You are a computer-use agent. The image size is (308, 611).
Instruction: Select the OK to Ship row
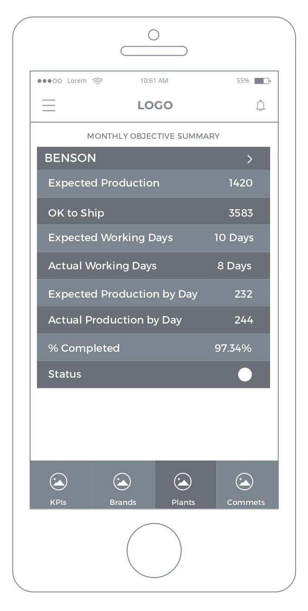(x=153, y=213)
